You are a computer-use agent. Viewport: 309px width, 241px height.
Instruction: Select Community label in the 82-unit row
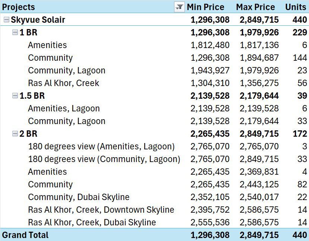click(50, 184)
